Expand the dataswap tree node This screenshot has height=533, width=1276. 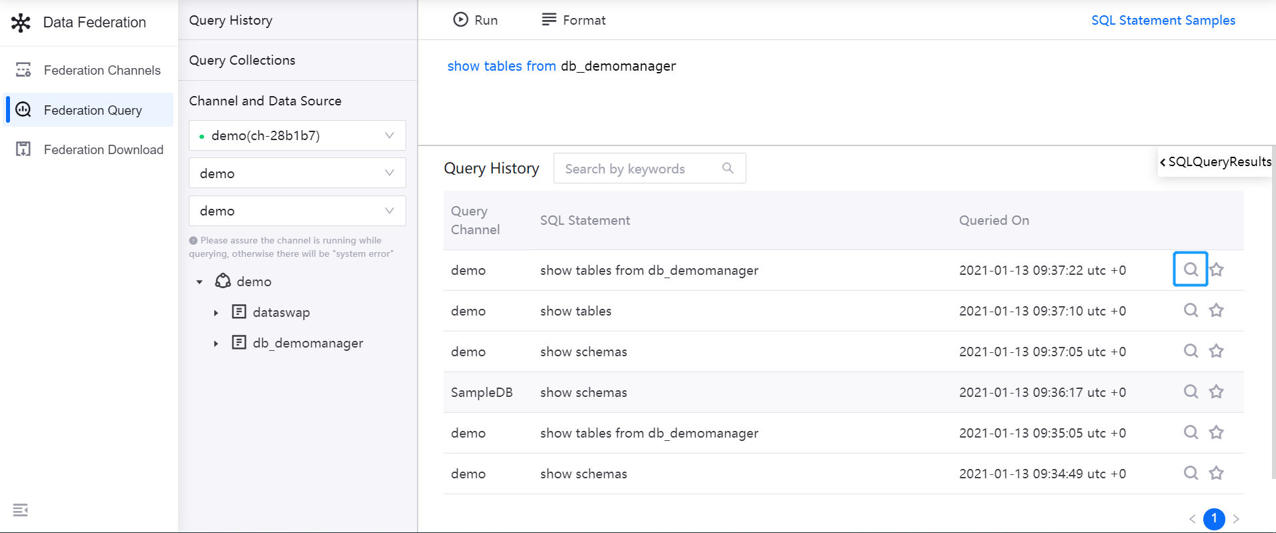tap(216, 313)
